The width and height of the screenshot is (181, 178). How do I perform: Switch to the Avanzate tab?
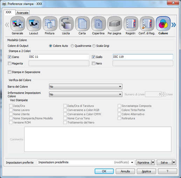[22, 13]
